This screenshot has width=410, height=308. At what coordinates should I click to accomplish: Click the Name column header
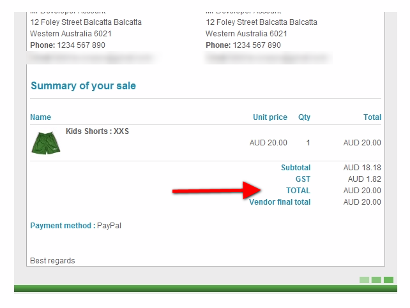click(x=40, y=117)
